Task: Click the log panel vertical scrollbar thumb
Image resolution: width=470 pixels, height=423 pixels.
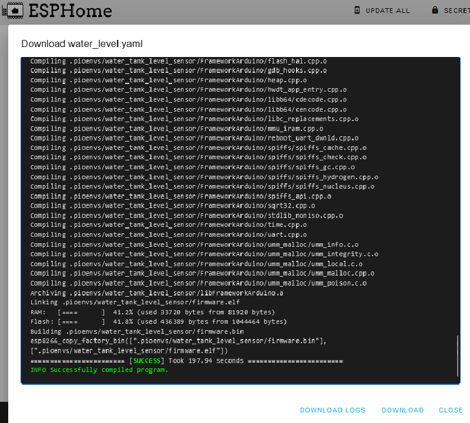Action: (457, 356)
